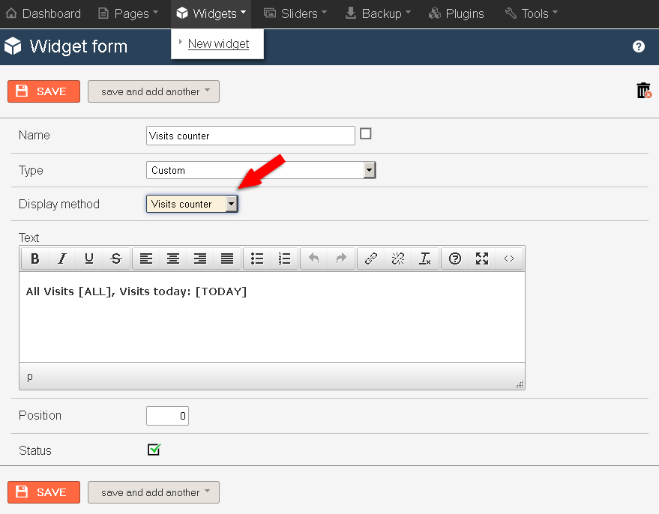
Task: Open the Backup menu
Action: 378,13
